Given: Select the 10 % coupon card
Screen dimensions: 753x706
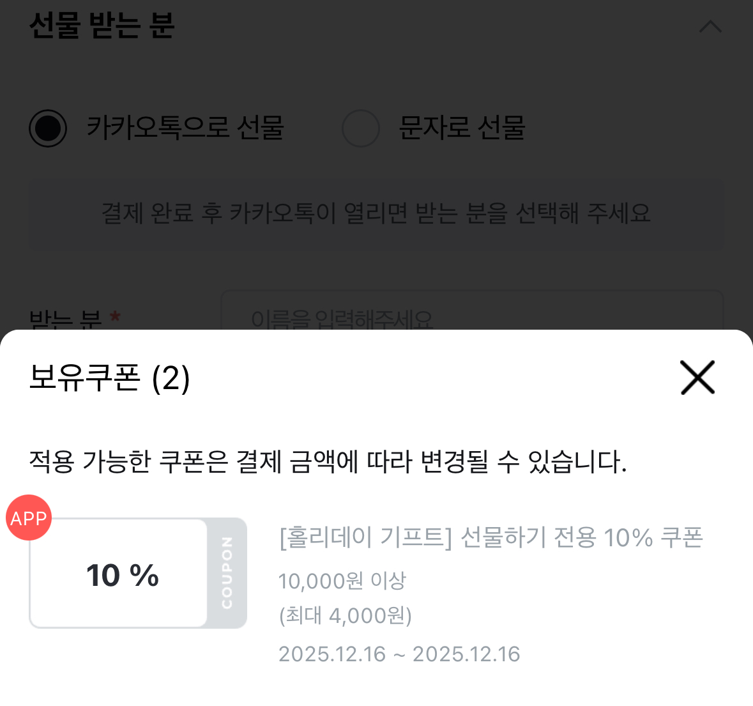Looking at the screenshot, I should 119,574.
